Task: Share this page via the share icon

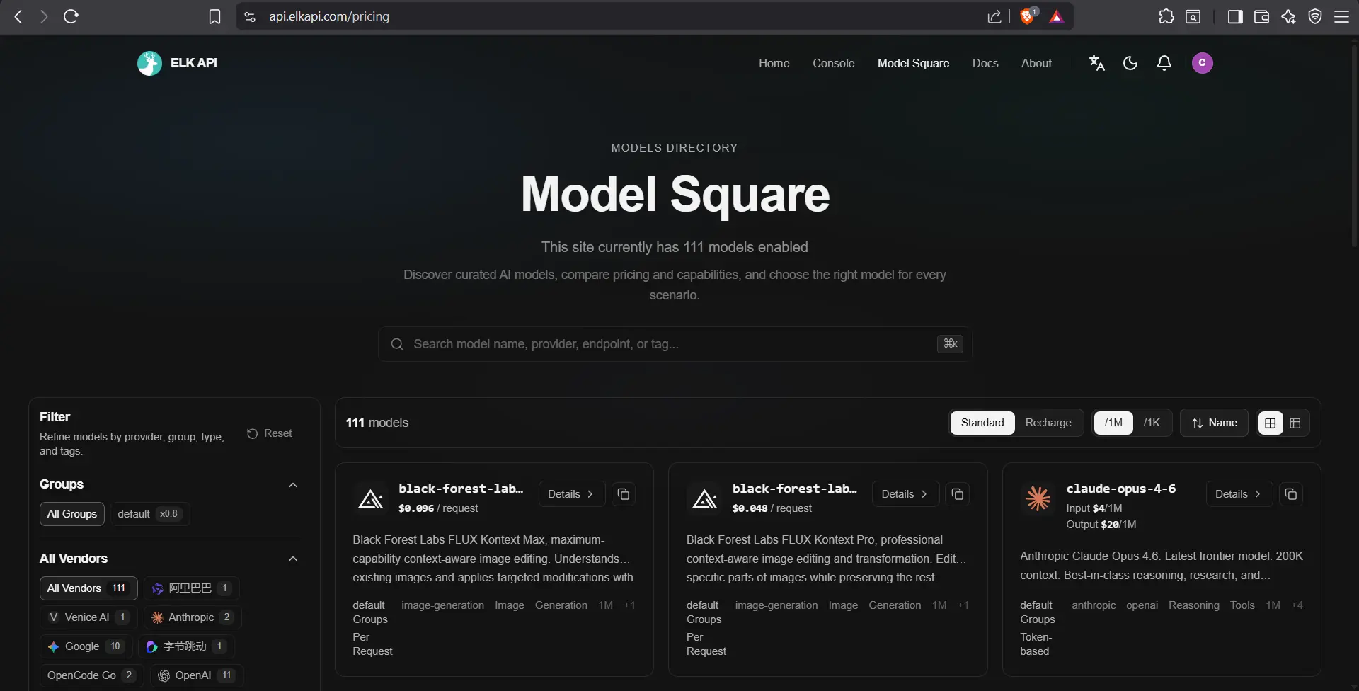Action: tap(994, 16)
